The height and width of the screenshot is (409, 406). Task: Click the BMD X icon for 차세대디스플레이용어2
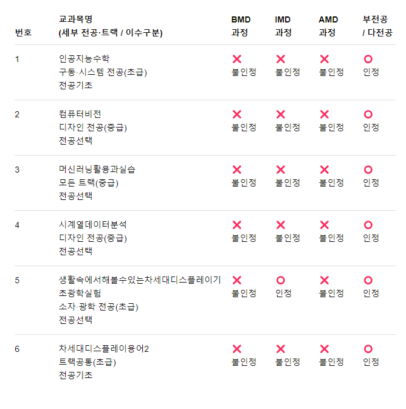[x=236, y=349]
